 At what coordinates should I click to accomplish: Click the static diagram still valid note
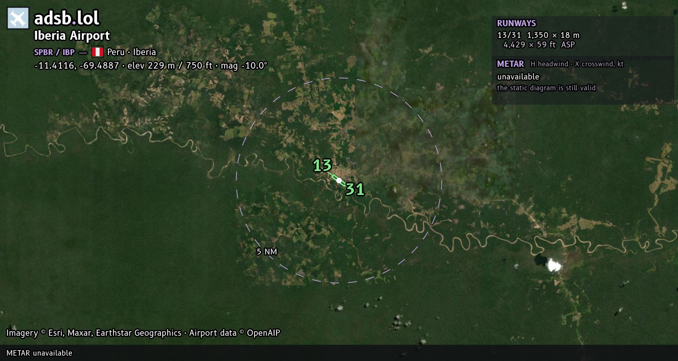click(546, 88)
